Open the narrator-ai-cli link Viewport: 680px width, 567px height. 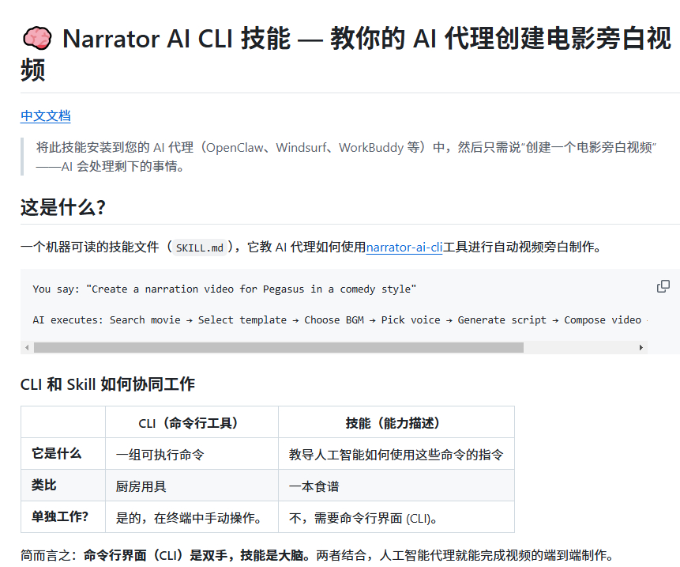(404, 247)
